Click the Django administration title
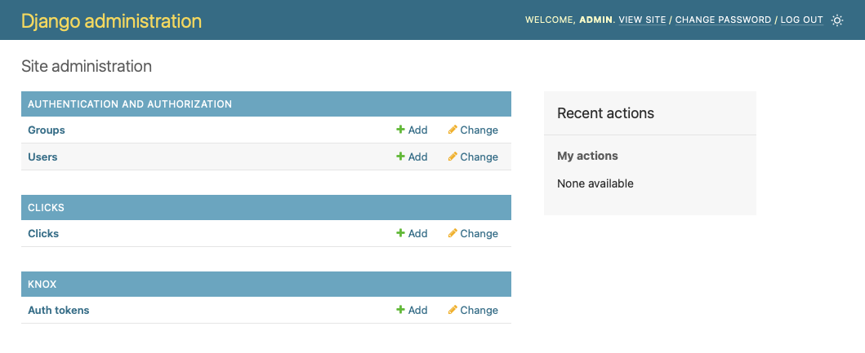Viewport: 865px width, 353px height. [x=111, y=21]
